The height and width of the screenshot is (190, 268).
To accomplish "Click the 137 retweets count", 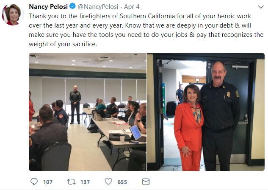I will point(85,182).
